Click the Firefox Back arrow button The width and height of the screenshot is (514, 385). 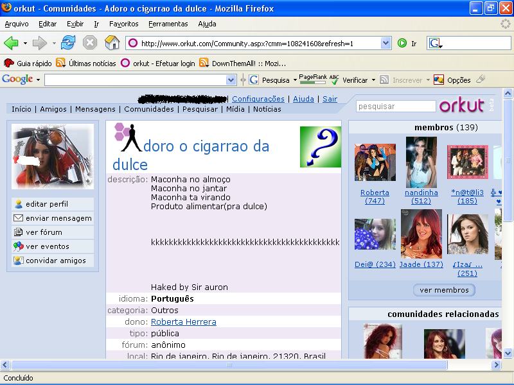pos(11,43)
